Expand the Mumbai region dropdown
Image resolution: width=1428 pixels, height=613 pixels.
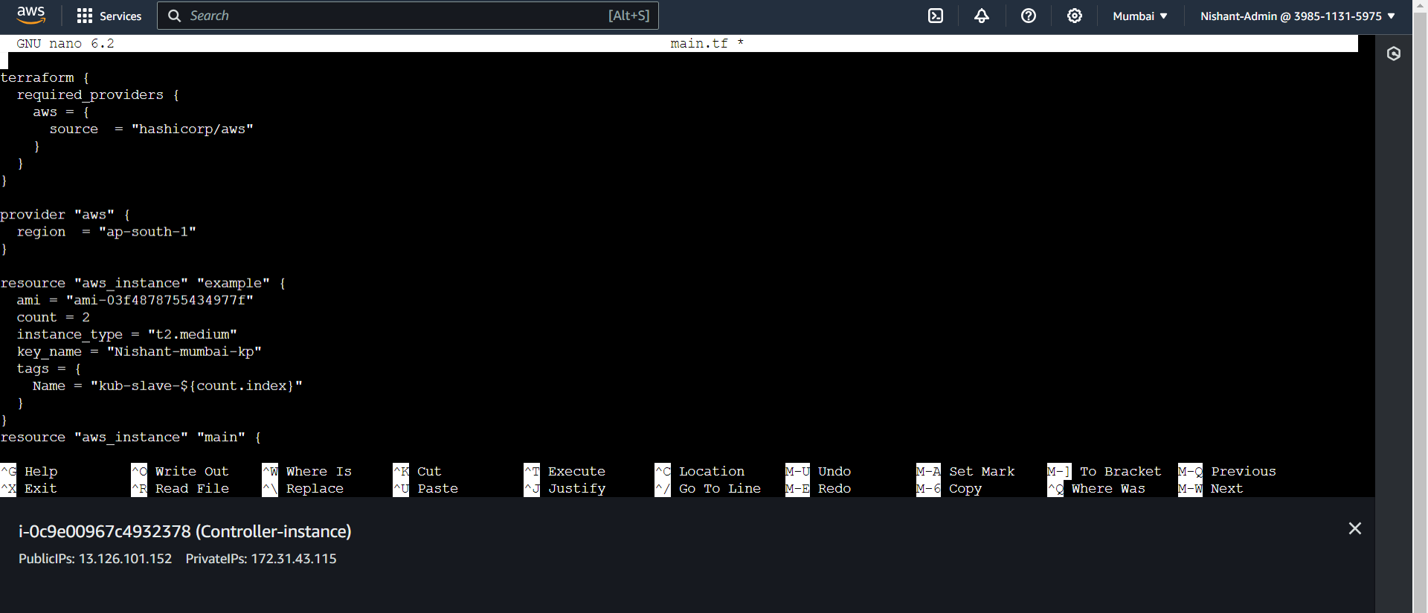[x=1139, y=16]
